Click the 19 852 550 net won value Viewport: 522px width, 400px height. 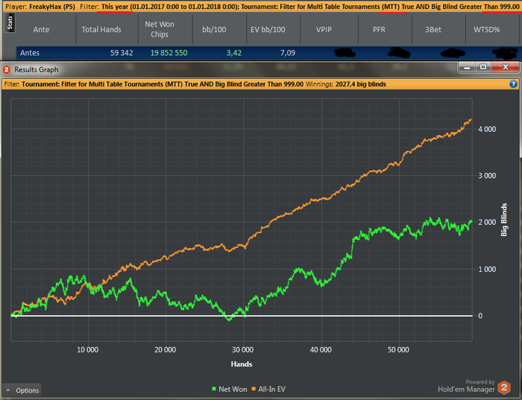(x=169, y=53)
